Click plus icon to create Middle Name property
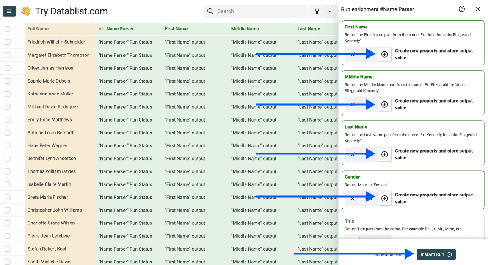Viewport: 488px width, 265px height. click(384, 104)
